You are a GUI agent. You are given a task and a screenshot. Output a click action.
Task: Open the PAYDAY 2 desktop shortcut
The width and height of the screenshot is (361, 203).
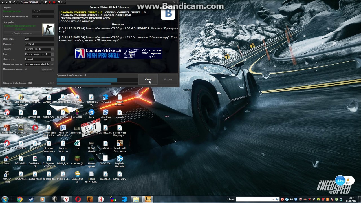pyautogui.click(x=105, y=99)
